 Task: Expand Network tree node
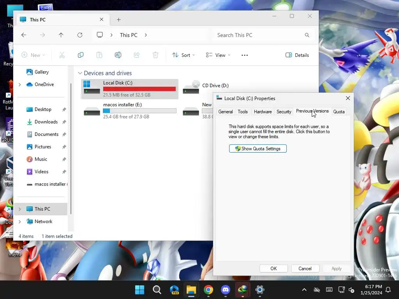[20, 222]
